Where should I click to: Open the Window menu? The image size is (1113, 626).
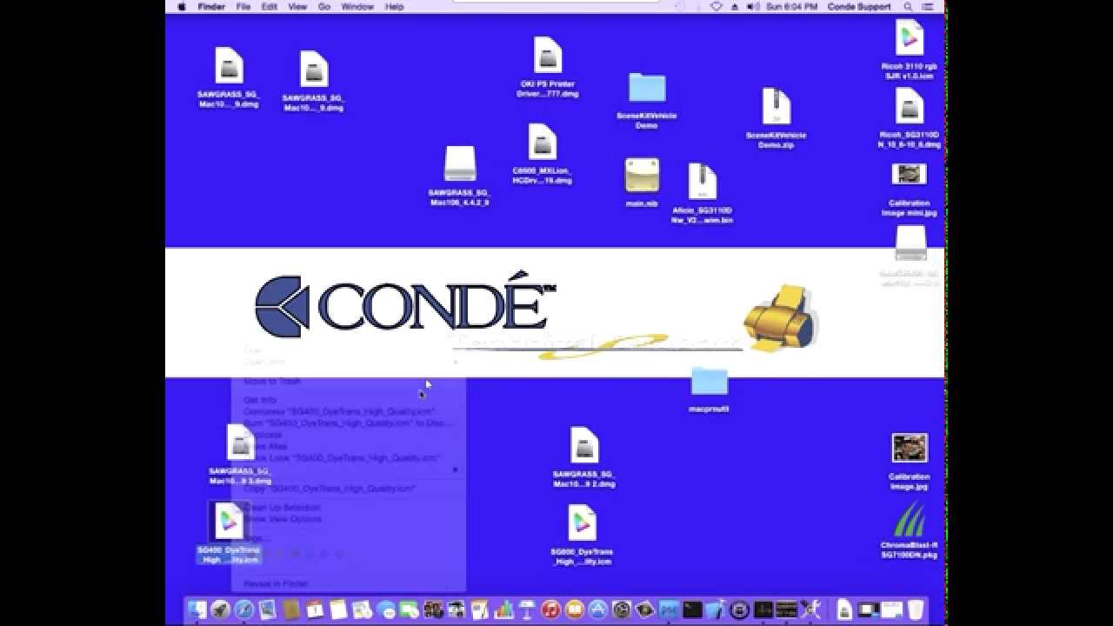(x=357, y=6)
